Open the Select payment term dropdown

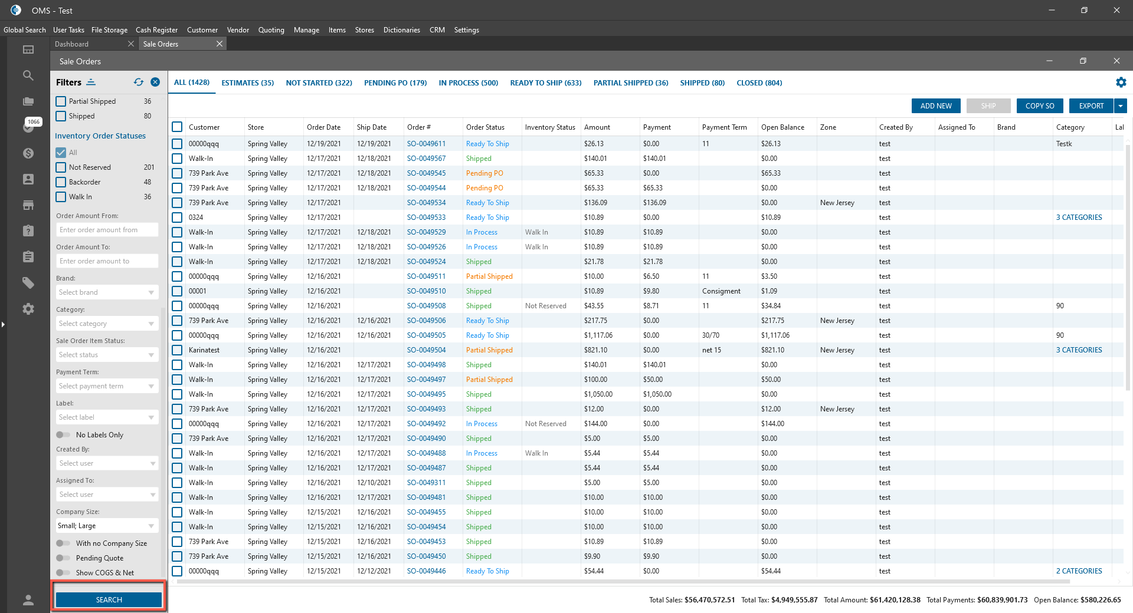[x=107, y=386]
